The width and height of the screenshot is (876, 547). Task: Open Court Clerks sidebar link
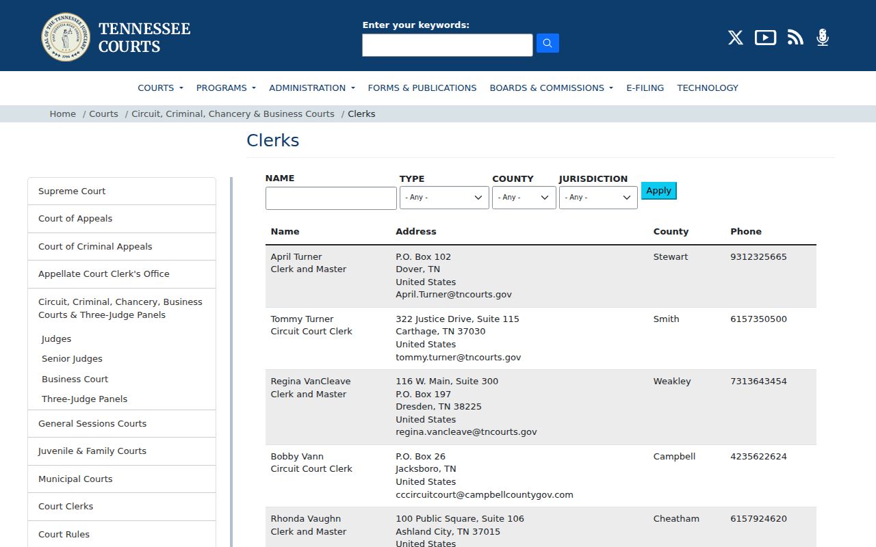[122, 507]
